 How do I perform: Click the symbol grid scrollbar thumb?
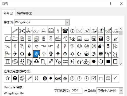(121, 33)
